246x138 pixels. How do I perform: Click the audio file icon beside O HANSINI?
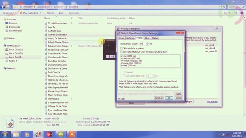tap(46, 99)
